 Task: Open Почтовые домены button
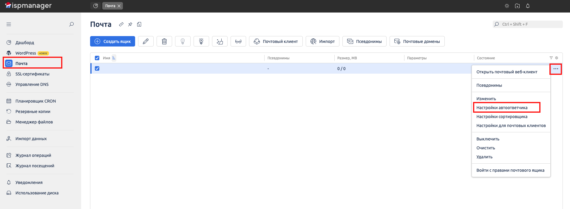[x=417, y=41]
